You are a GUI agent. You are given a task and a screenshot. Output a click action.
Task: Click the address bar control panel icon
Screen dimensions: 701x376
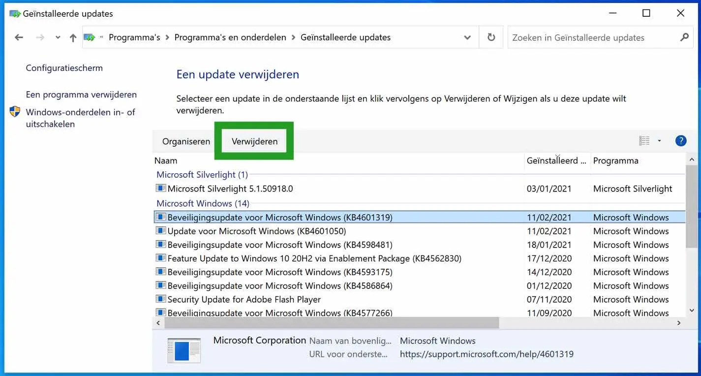point(89,37)
